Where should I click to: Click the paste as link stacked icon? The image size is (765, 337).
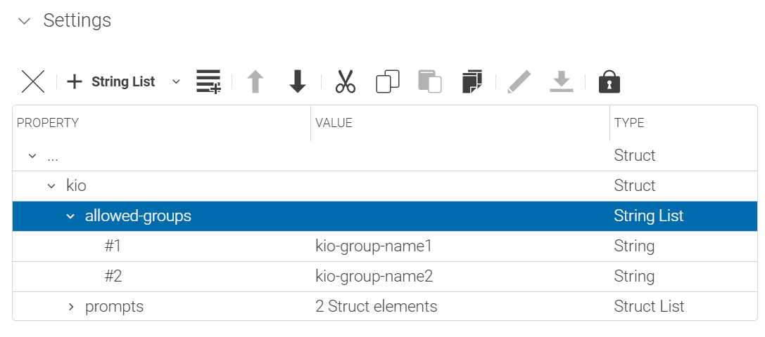[472, 81]
